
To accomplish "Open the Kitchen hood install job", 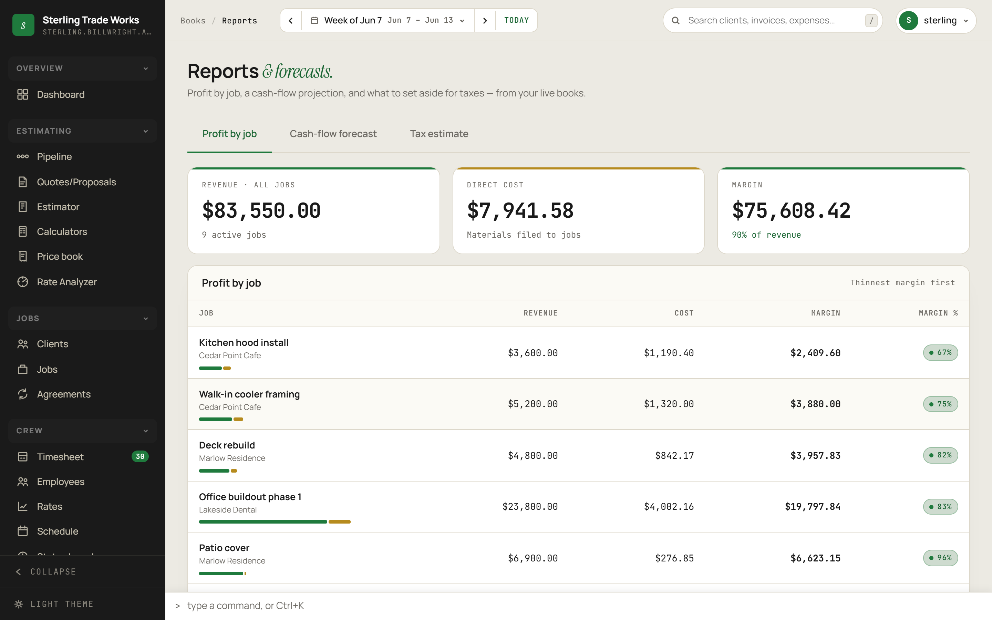I will pyautogui.click(x=244, y=343).
